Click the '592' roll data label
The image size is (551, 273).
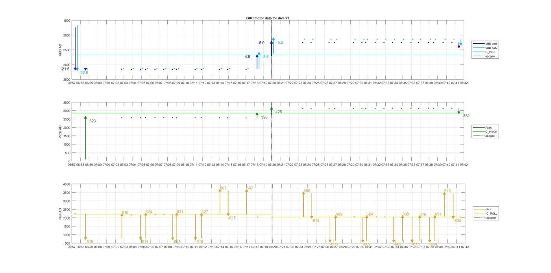point(307,191)
